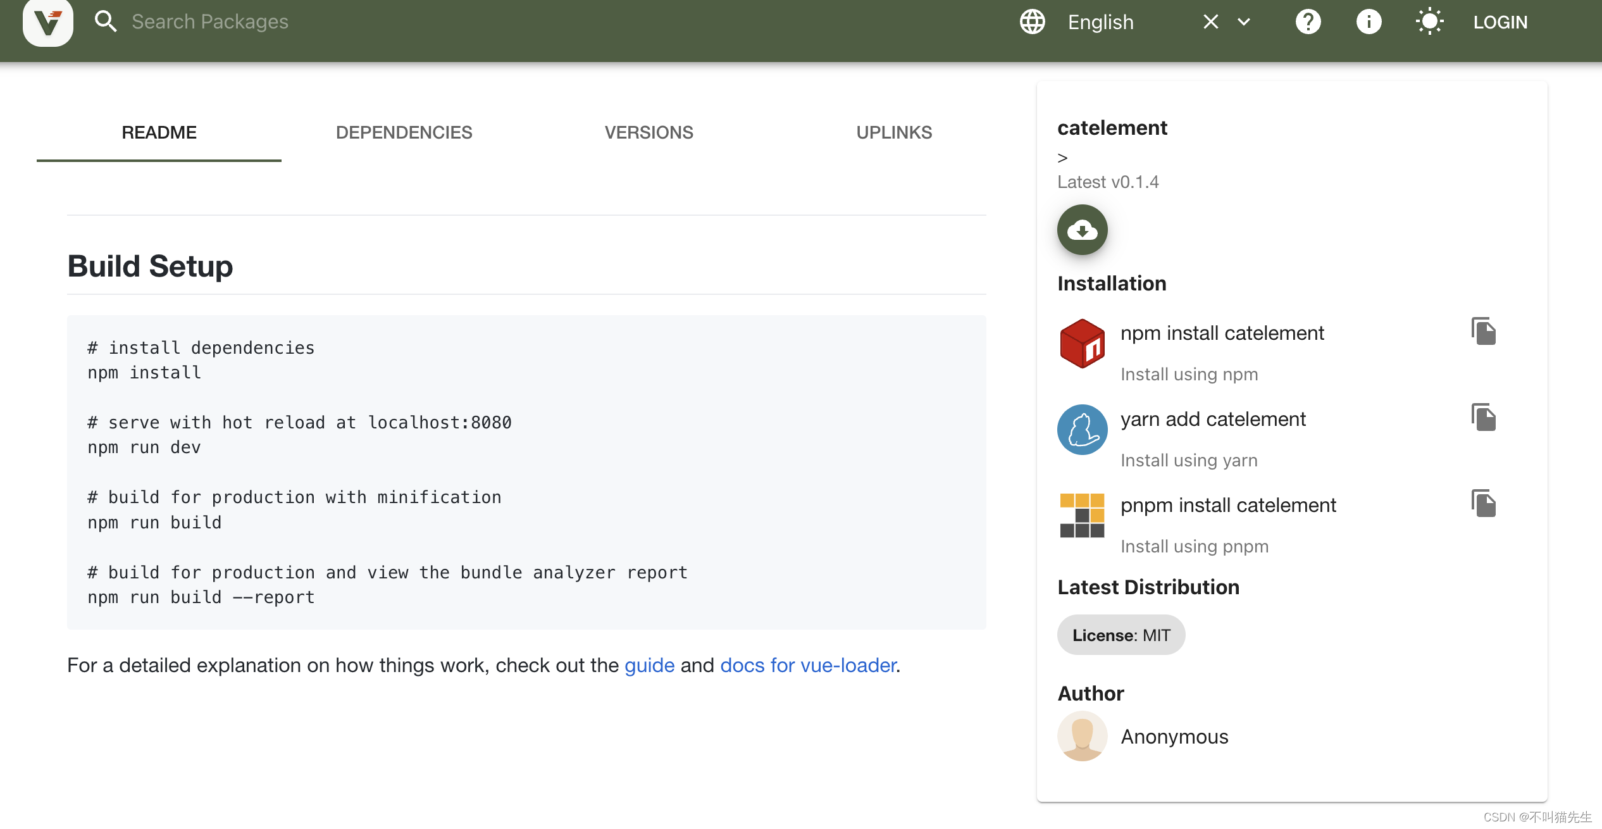Viewport: 1602px width, 829px height.
Task: Click the search magnifier icon
Action: point(106,22)
